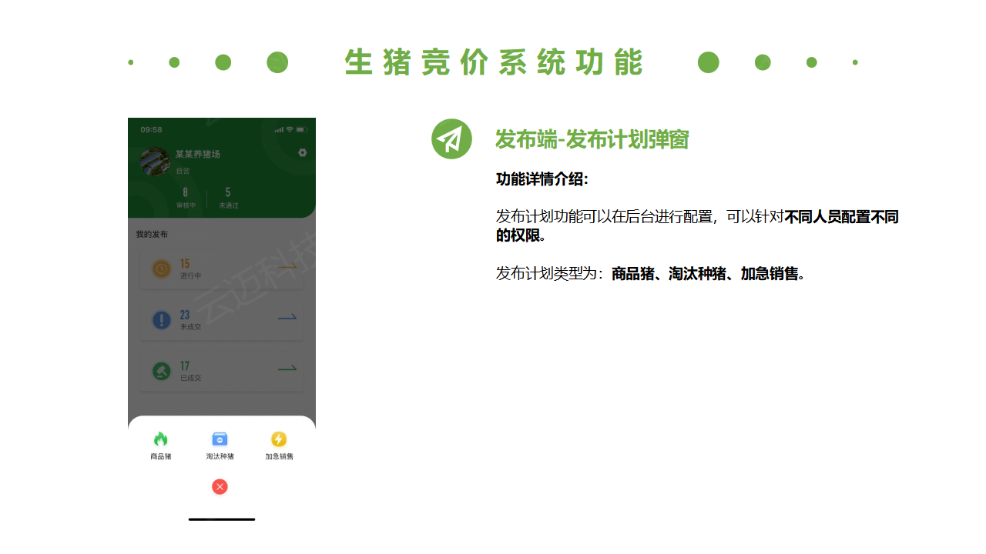The image size is (986, 554).
Task: Click the orange clock icon beside 进行中
Action: pos(162,269)
